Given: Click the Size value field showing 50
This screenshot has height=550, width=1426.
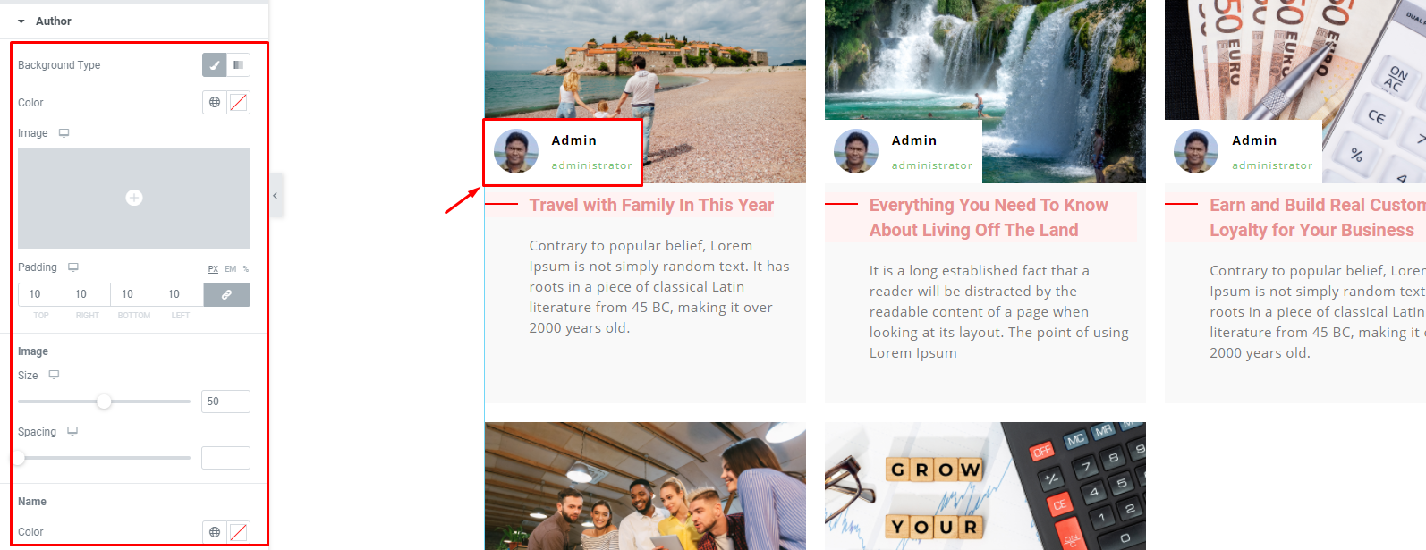Looking at the screenshot, I should pos(225,402).
